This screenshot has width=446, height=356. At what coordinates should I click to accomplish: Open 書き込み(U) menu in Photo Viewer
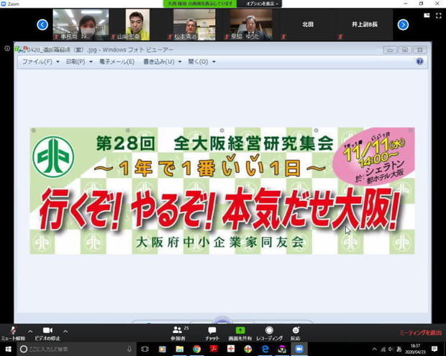point(162,62)
